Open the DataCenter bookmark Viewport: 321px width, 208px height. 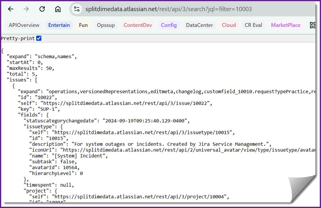[x=200, y=25]
